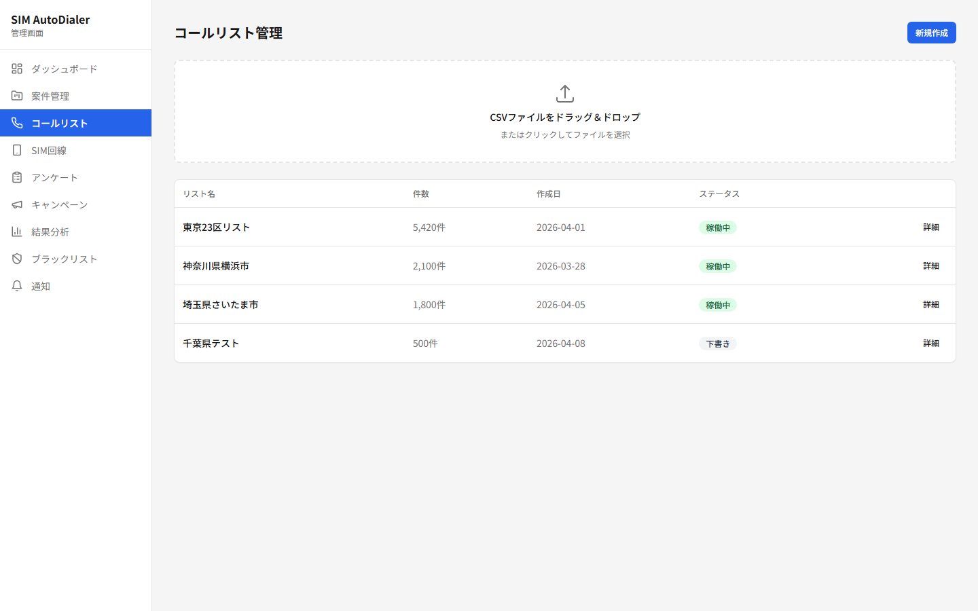The width and height of the screenshot is (978, 611).
Task: Click the 2,100件 count cell
Action: 429,266
